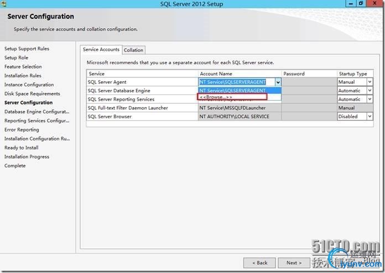Minimize the SQL Server 2012 Setup window

tap(351, 3)
